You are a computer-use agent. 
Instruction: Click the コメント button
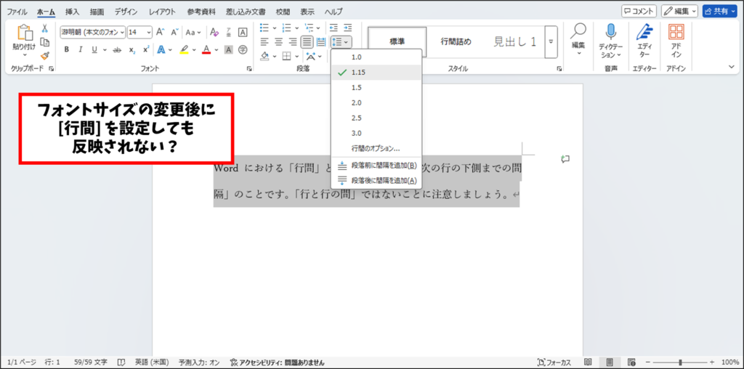coord(639,11)
